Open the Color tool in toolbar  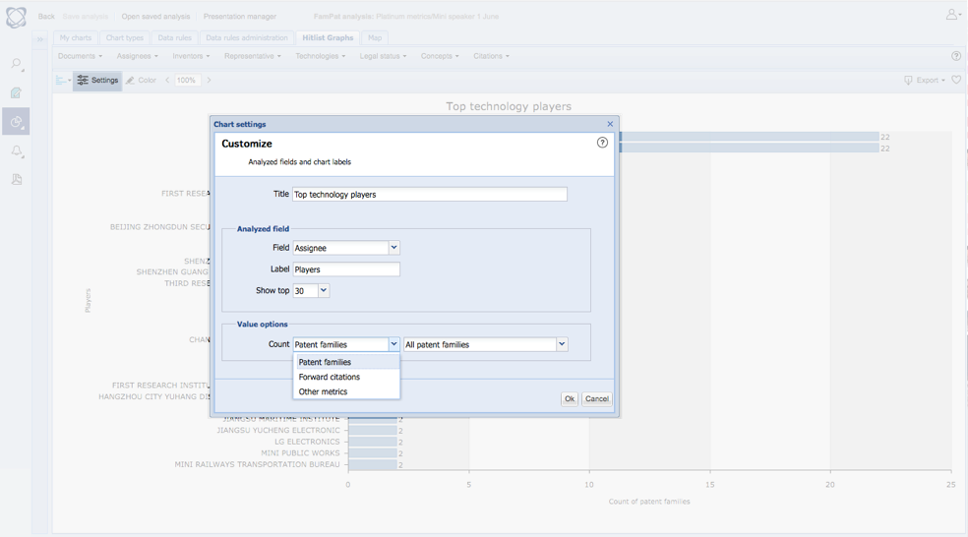coord(141,81)
